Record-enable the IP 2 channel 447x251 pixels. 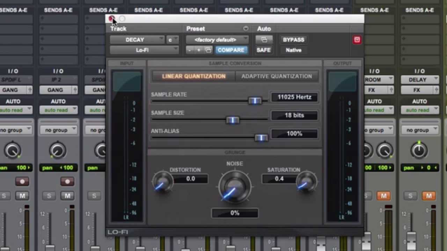[67, 182]
